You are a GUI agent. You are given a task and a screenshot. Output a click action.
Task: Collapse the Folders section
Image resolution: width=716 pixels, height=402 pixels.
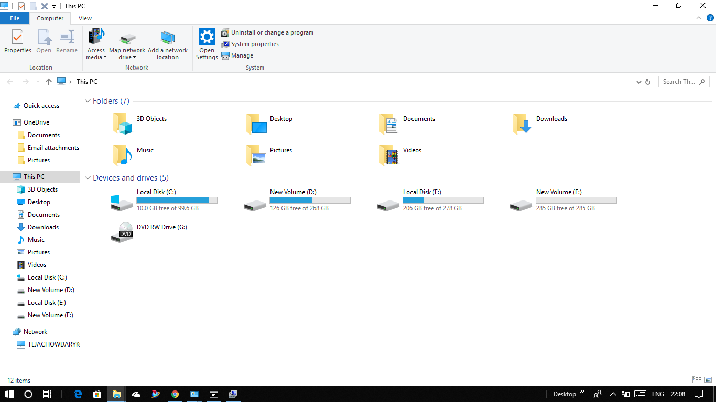point(88,101)
